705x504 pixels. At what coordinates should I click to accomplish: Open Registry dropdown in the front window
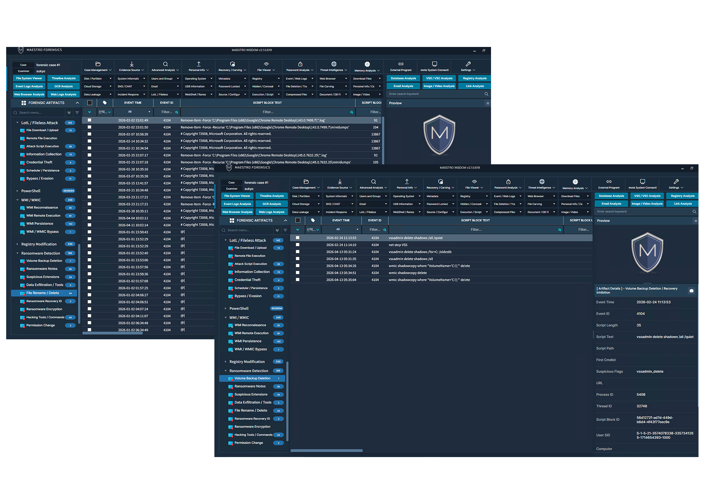[x=474, y=196]
